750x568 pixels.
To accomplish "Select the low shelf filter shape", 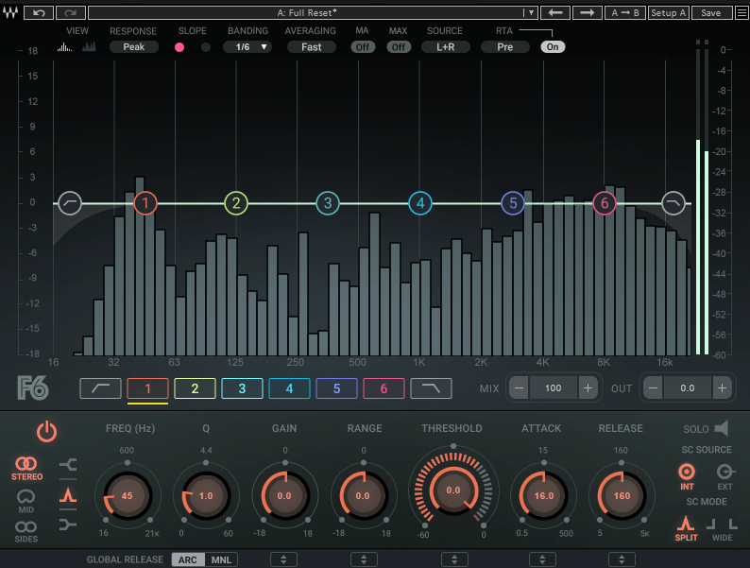I will [68, 464].
